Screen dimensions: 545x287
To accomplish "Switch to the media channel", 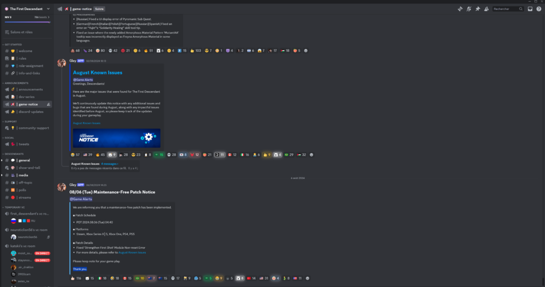I will coord(28,175).
